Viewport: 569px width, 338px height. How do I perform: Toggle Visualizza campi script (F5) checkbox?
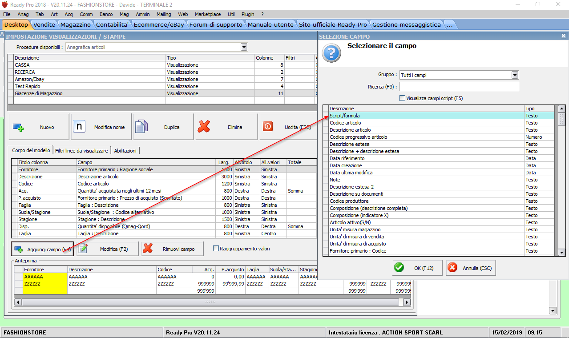[402, 98]
